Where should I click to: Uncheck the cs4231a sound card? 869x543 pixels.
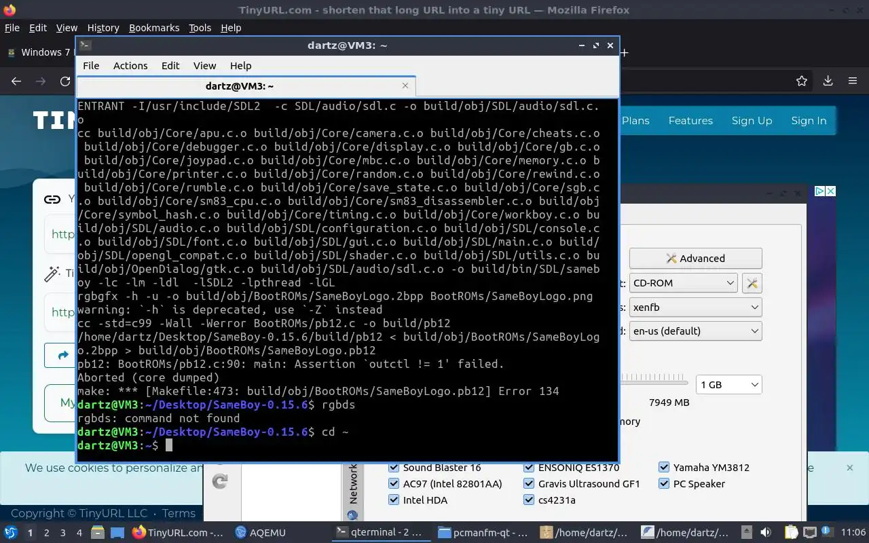tap(529, 500)
